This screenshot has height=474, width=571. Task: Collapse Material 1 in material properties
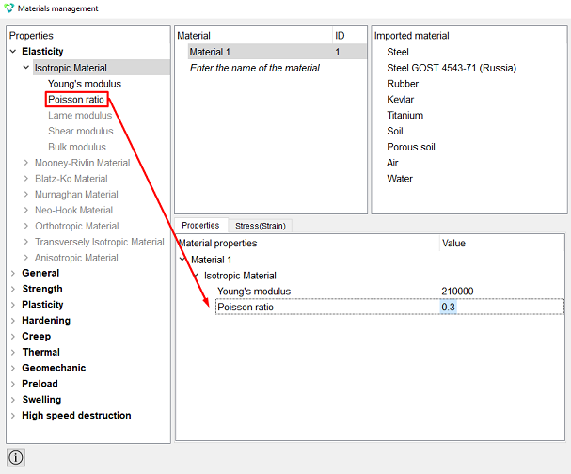coord(182,260)
